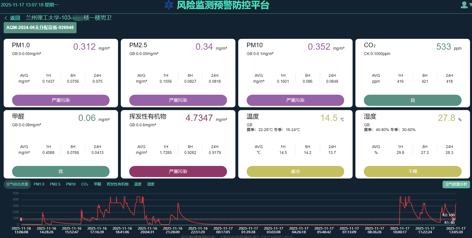Viewport: 472px width, 238px height.
Task: Switch chart to 甲醛 tab
Action: [x=98, y=184]
